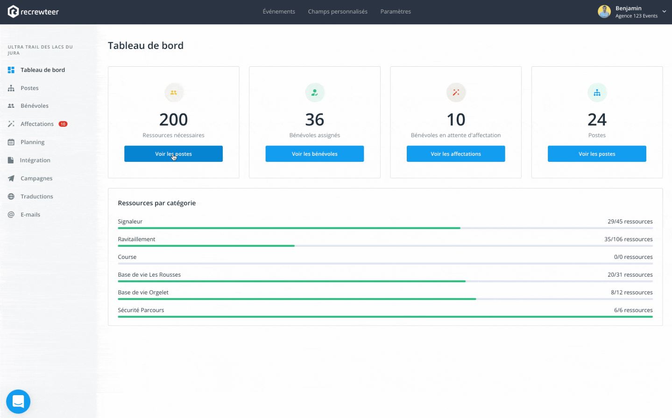Click the Signaleur category label
The image size is (672, 418).
pos(130,222)
